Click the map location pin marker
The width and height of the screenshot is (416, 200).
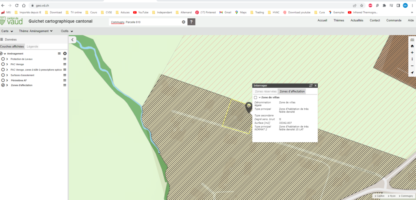(x=249, y=108)
